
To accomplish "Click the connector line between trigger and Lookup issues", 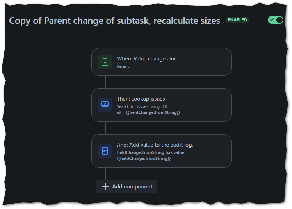I will tap(106, 82).
